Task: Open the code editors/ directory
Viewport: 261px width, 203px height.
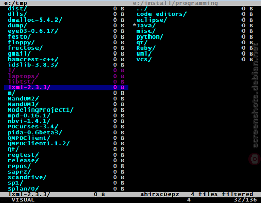Action: [161, 14]
